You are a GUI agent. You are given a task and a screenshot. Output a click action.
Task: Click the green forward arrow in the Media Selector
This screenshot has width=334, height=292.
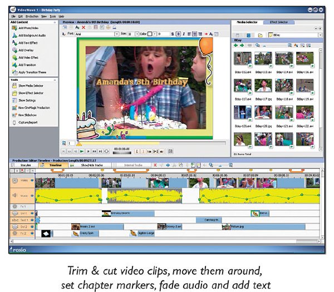point(242,46)
